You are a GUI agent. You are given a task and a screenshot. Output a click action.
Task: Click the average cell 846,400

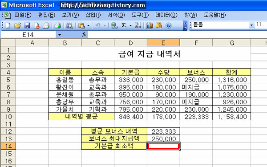click(x=130, y=117)
